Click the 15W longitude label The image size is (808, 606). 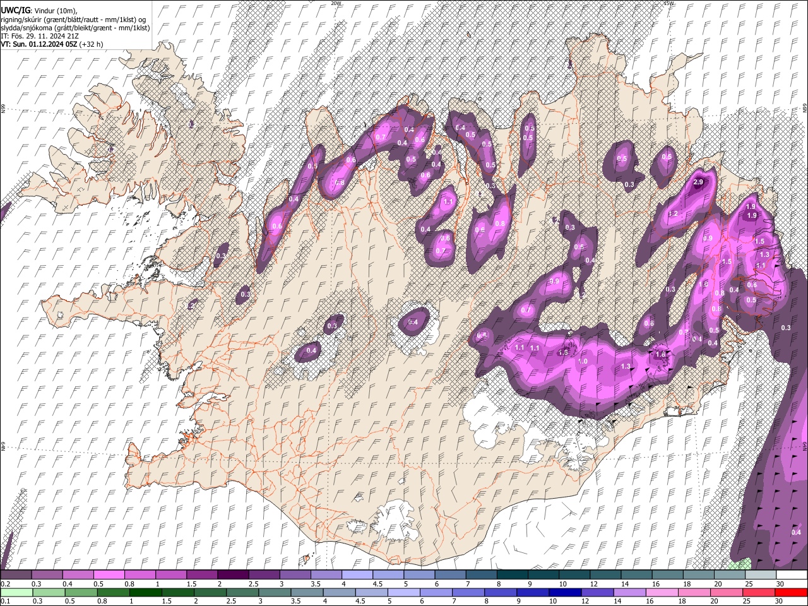[669, 3]
